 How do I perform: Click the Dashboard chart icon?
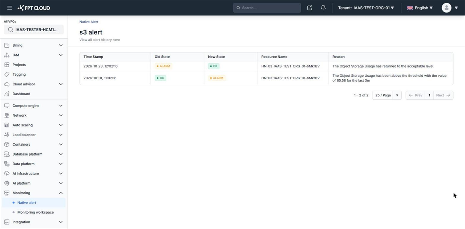(x=7, y=94)
